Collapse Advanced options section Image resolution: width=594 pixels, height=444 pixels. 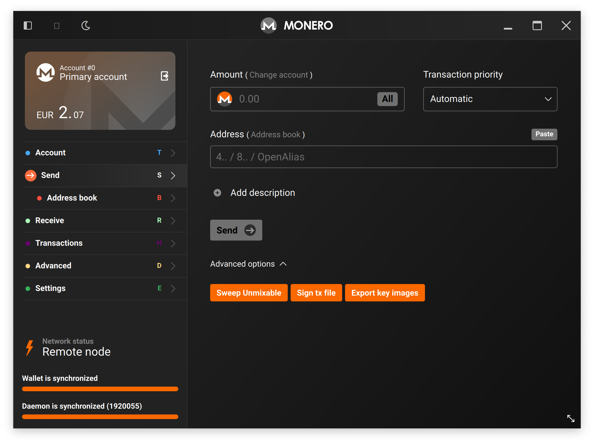click(248, 264)
